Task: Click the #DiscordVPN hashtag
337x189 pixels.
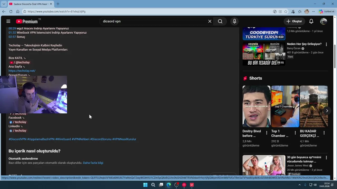Action: (17, 139)
